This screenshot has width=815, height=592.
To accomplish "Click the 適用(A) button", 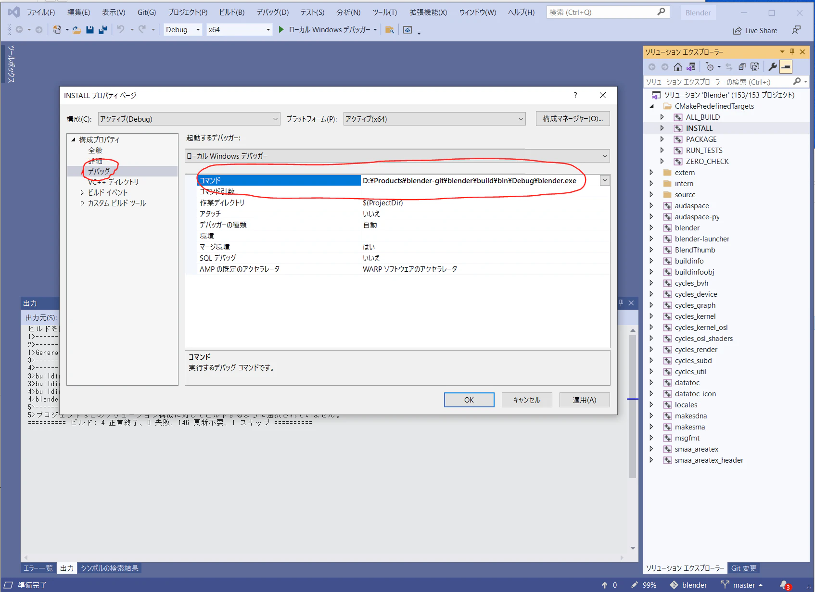I will click(585, 400).
